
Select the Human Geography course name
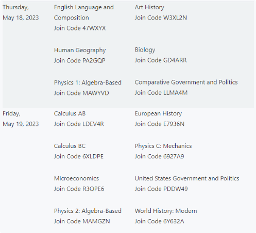(x=80, y=50)
